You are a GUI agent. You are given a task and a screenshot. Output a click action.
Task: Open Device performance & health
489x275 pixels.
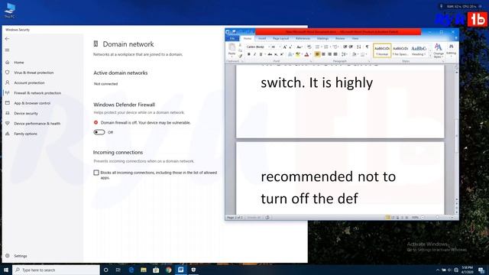point(37,124)
